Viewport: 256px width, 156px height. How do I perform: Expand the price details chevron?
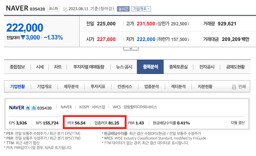[131, 49]
